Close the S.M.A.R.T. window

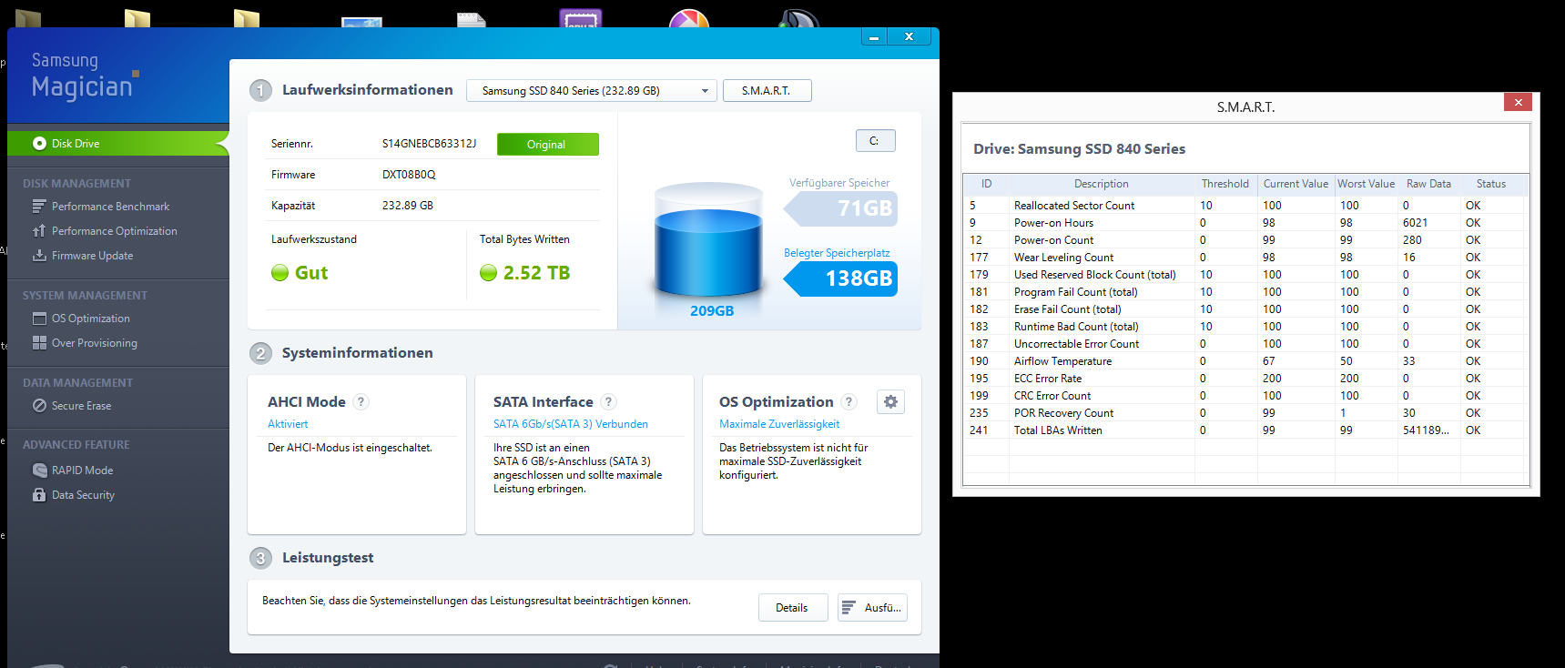click(1518, 103)
